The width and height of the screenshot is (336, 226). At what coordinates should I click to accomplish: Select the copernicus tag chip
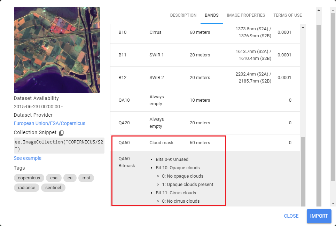click(29, 178)
